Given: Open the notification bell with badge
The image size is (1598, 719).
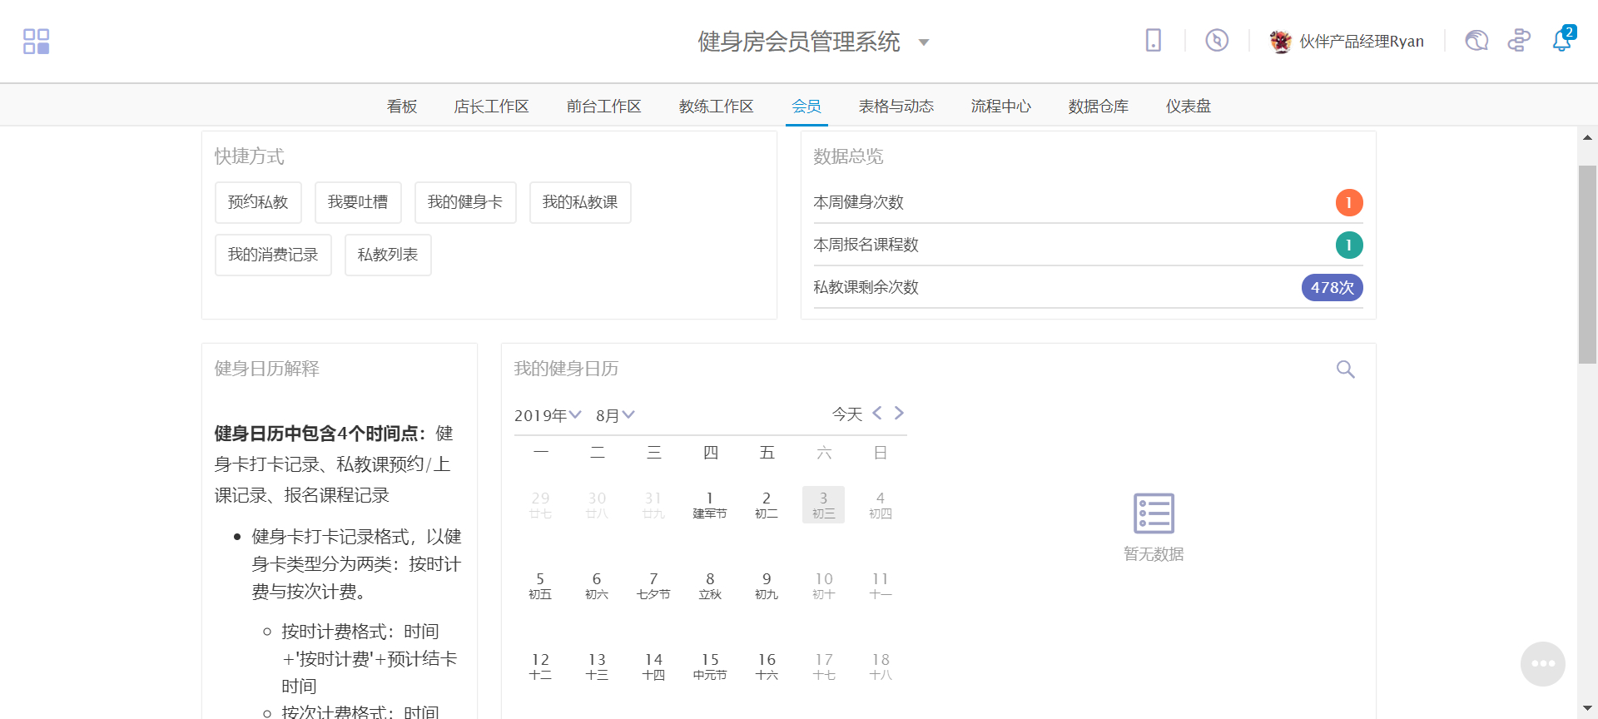Looking at the screenshot, I should coord(1561,40).
